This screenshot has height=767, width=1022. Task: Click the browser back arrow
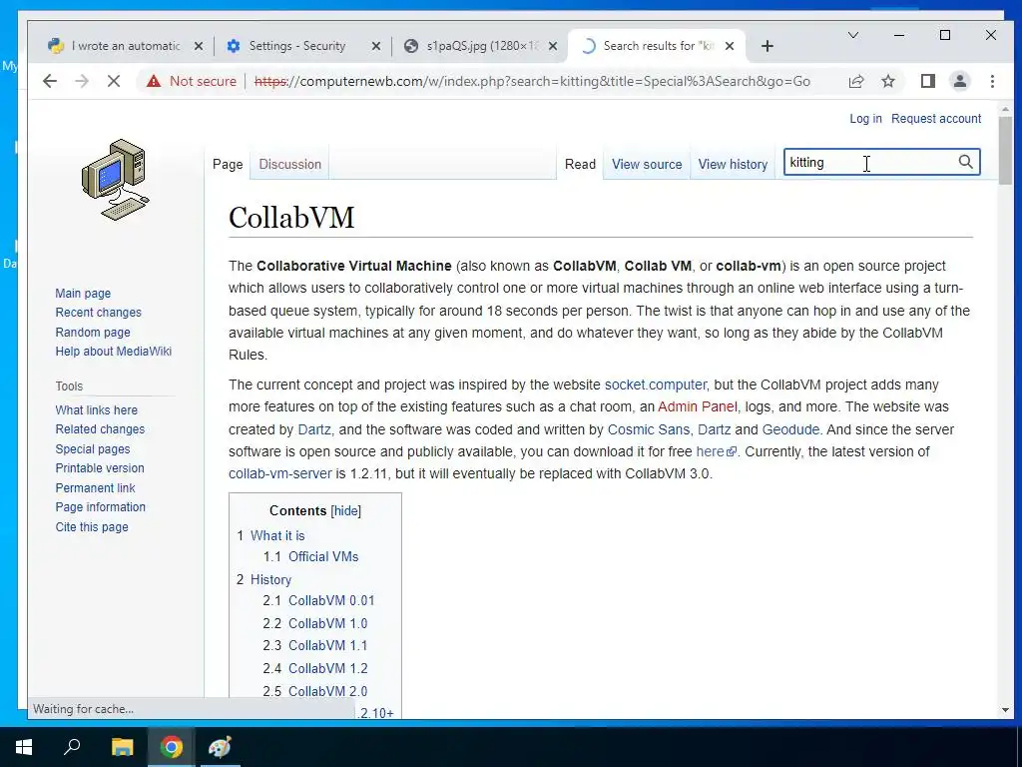pos(50,81)
